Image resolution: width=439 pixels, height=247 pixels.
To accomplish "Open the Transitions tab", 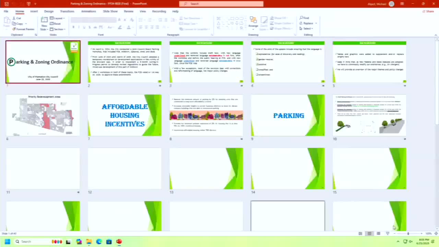I will (x=67, y=11).
